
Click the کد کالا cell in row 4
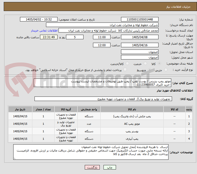tap(174, 139)
